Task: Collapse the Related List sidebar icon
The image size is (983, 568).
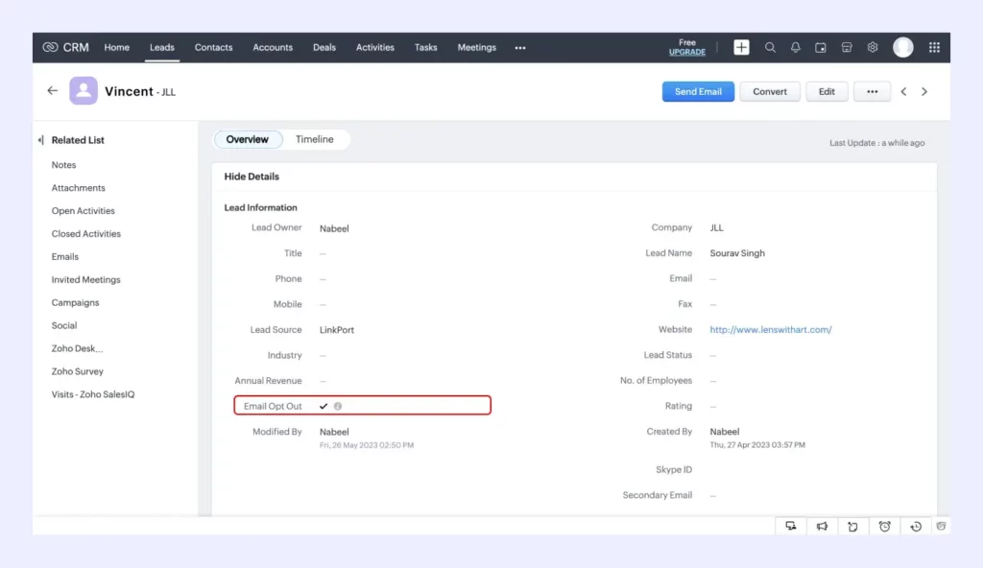Action: tap(40, 140)
